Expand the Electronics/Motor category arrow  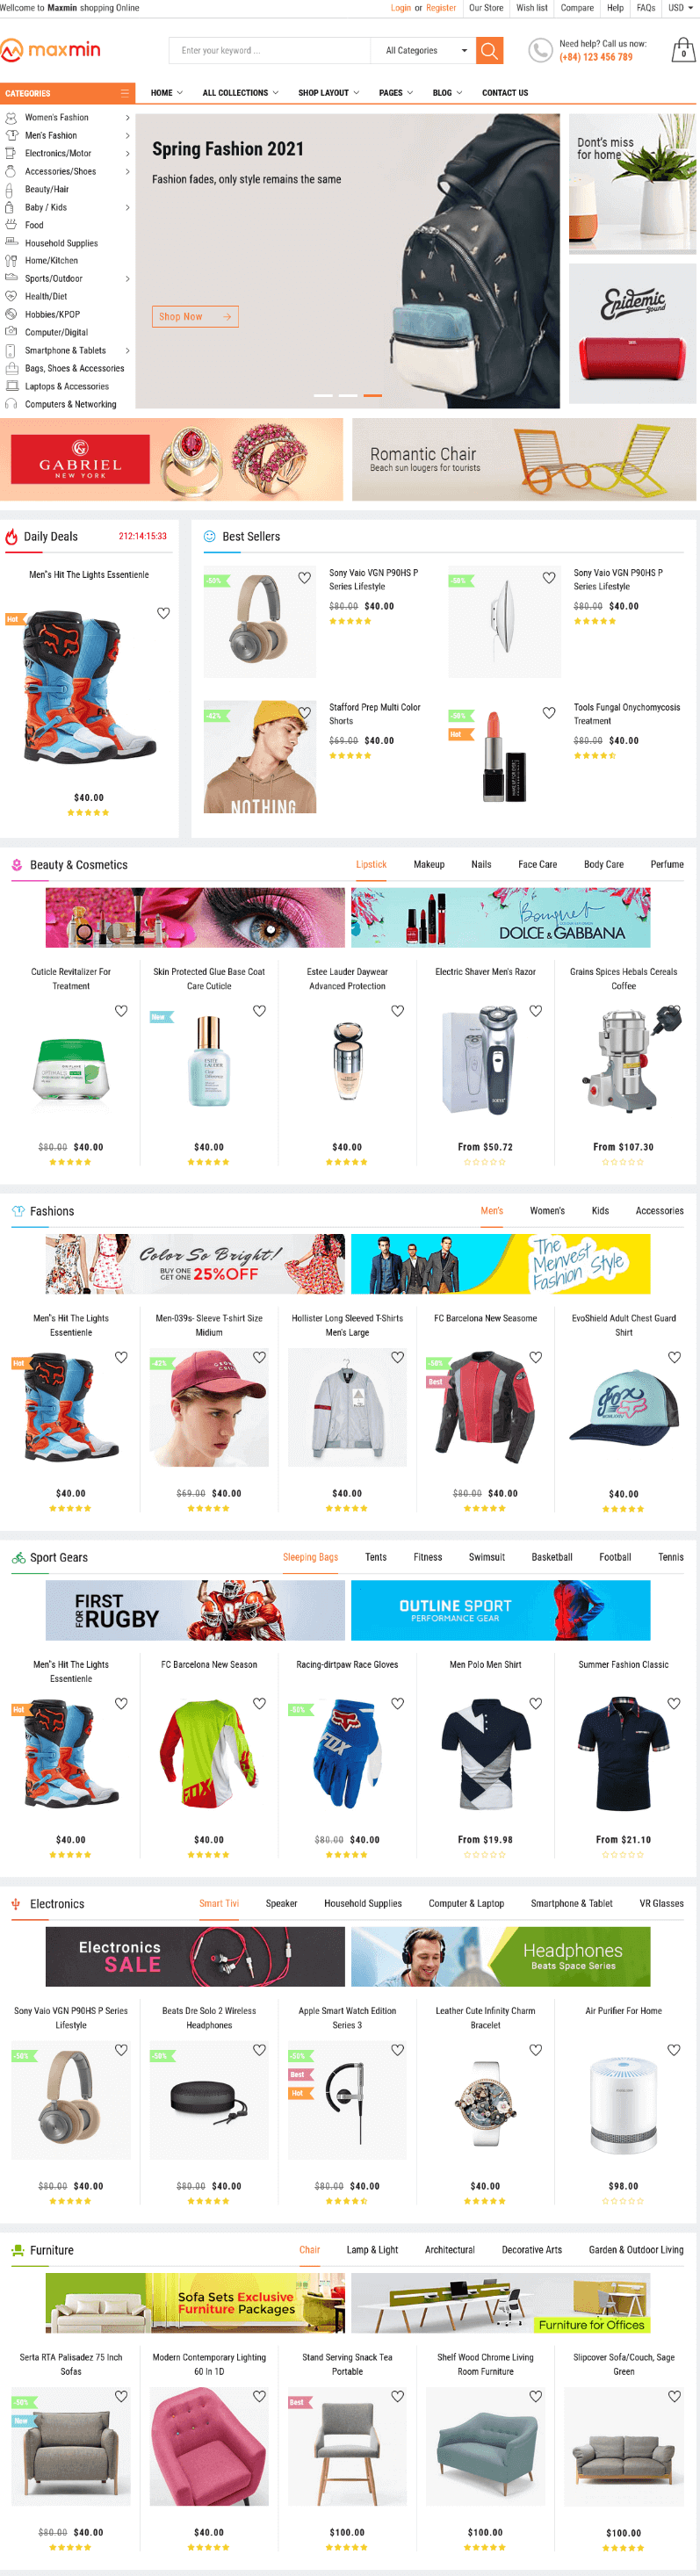pyautogui.click(x=127, y=154)
